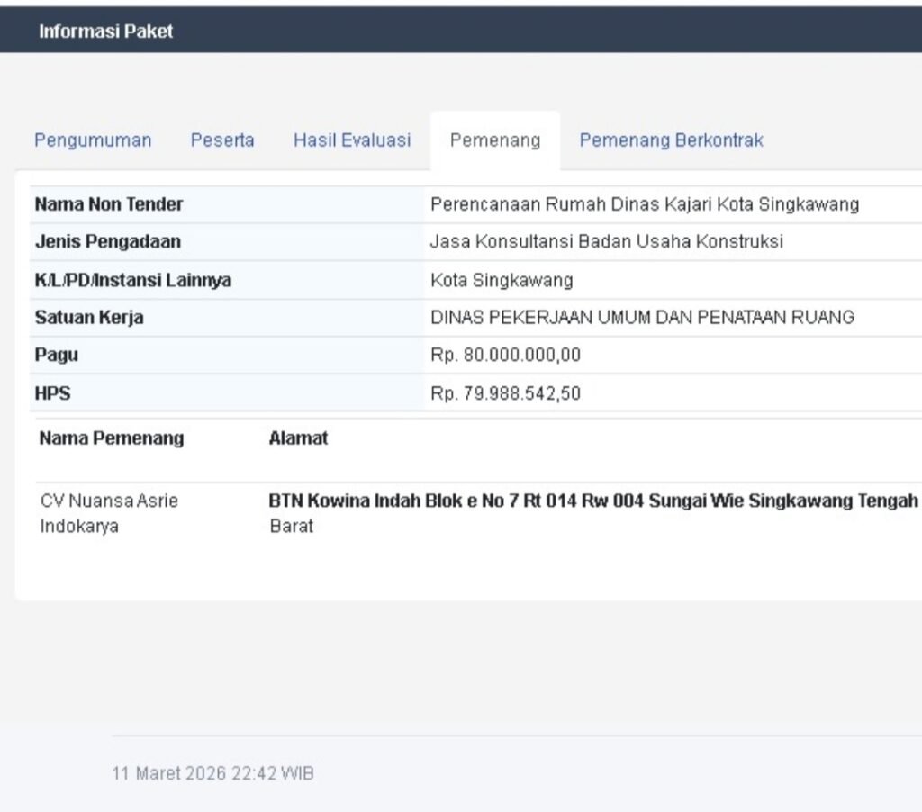
Task: Open the Hasil Evaluasi tab
Action: pyautogui.click(x=352, y=140)
